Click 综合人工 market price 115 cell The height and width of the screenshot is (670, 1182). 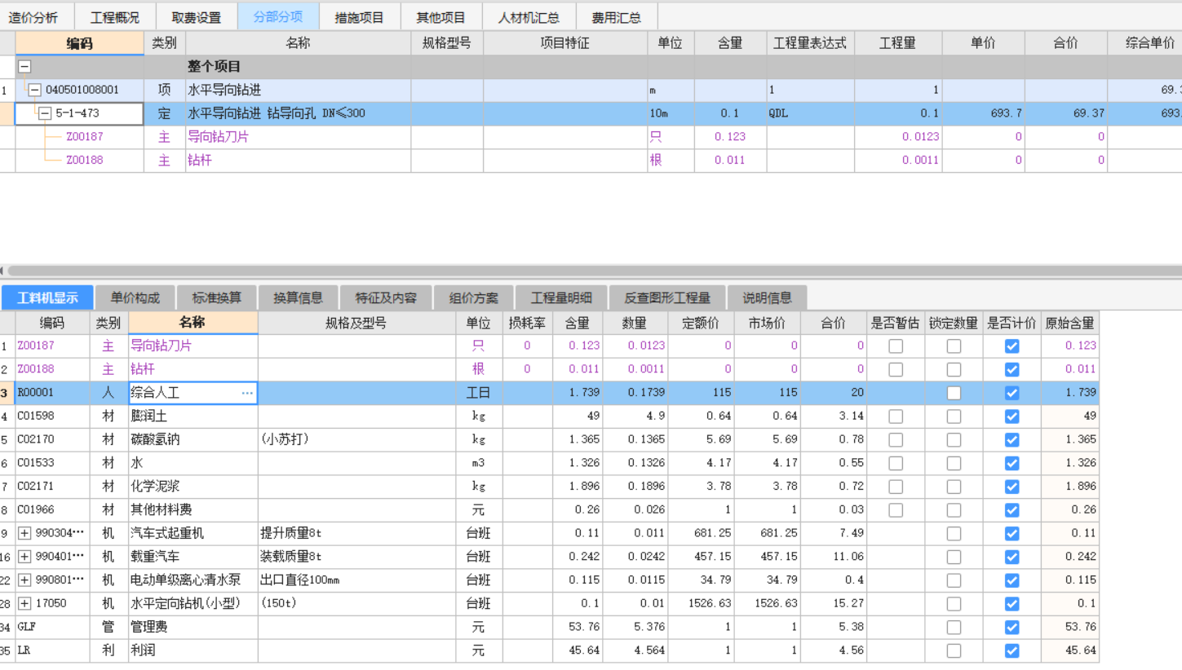click(x=767, y=393)
